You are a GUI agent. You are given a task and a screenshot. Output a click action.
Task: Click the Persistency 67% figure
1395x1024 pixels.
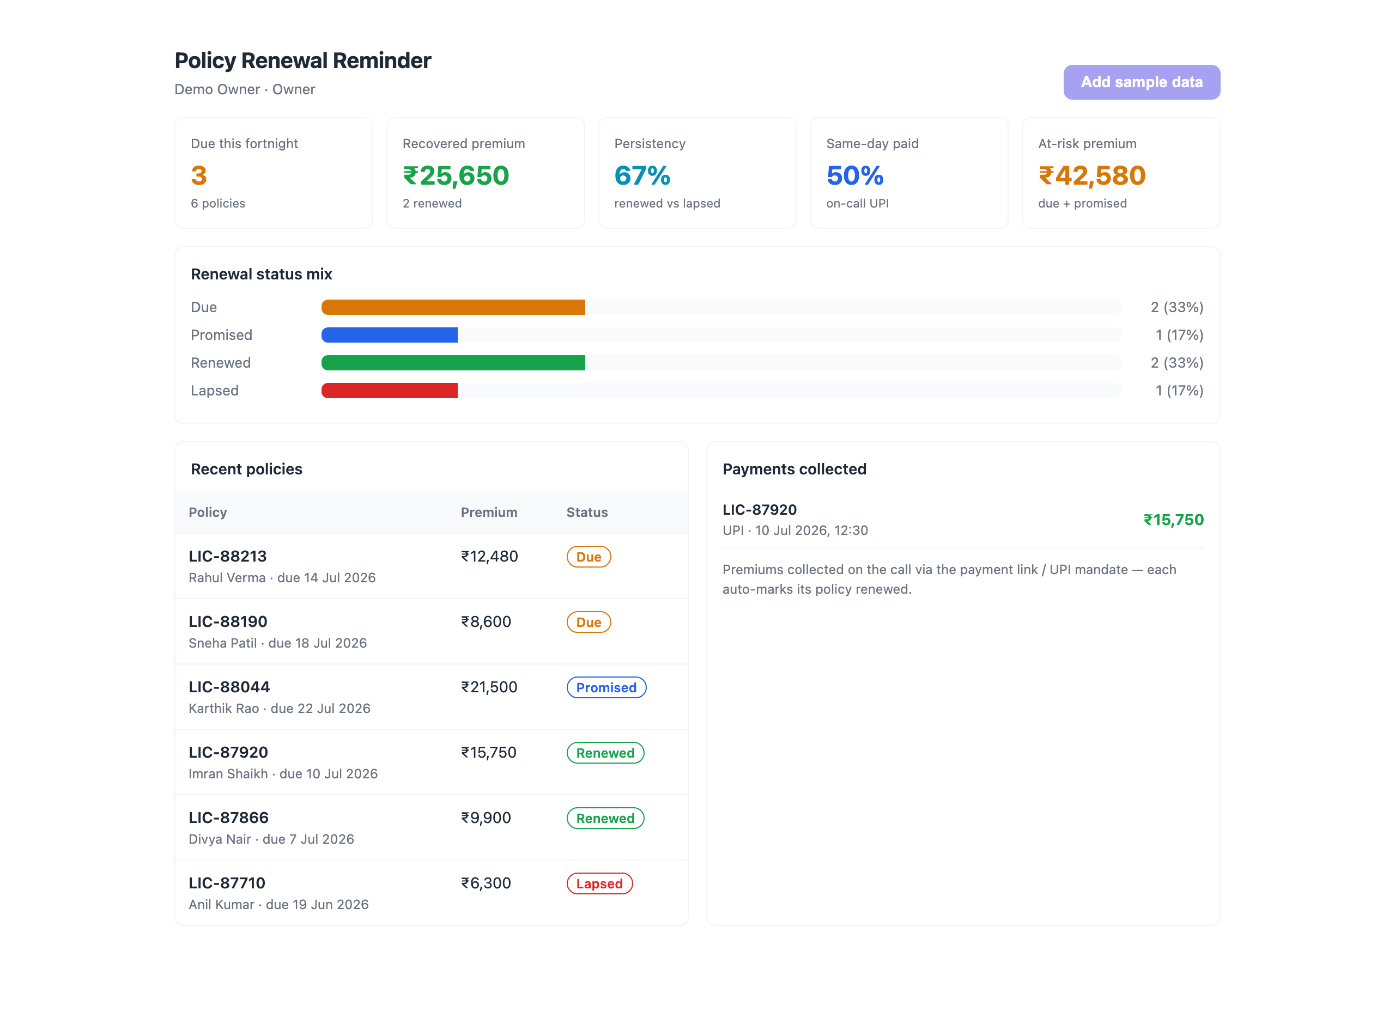point(642,175)
